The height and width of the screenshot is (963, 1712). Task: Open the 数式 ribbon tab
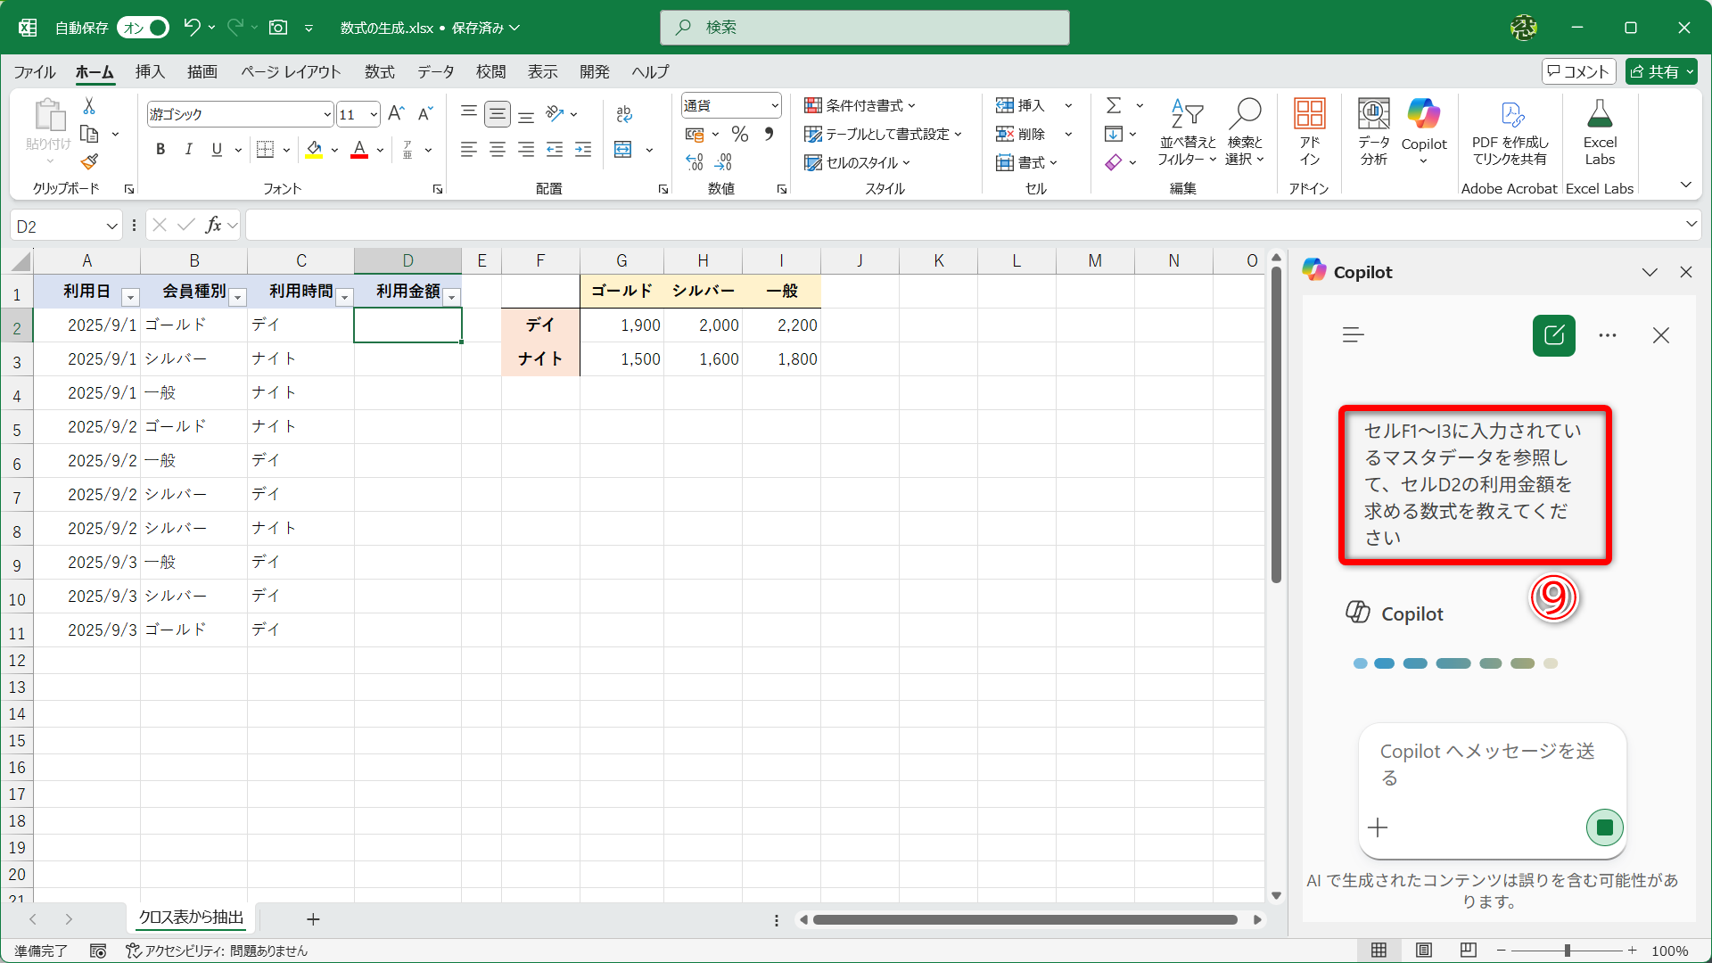pos(379,71)
